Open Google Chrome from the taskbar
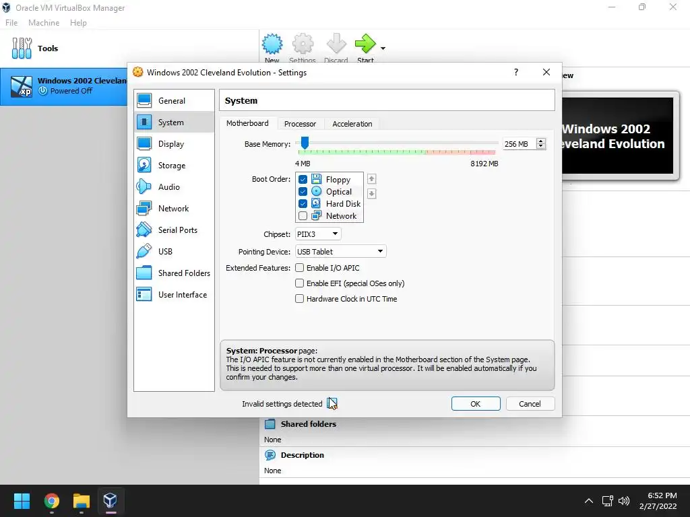Viewport: 690px width, 517px height. (x=51, y=501)
